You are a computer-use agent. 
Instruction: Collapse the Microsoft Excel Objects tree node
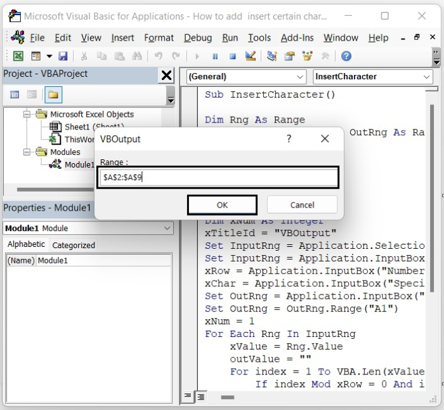[x=27, y=115]
